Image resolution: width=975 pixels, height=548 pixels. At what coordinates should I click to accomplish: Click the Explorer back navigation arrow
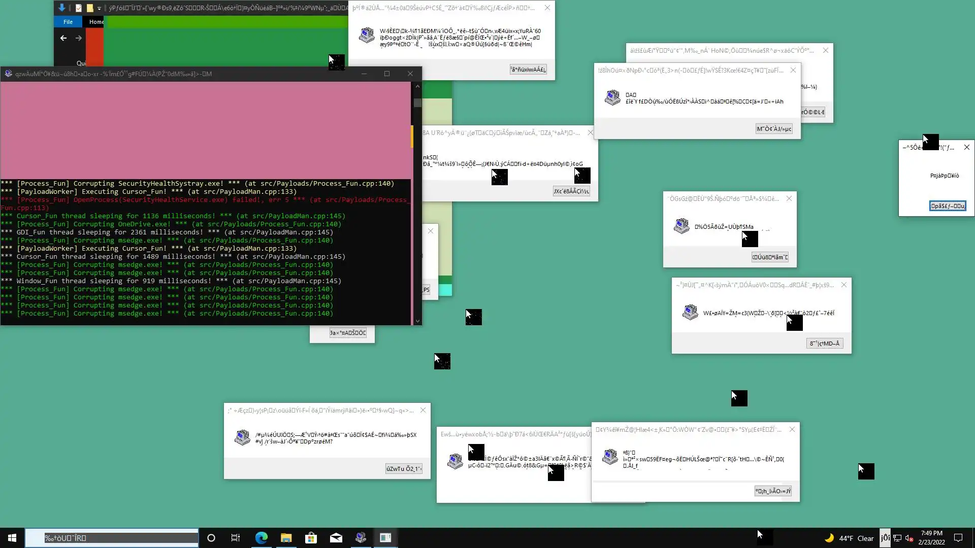(x=63, y=38)
